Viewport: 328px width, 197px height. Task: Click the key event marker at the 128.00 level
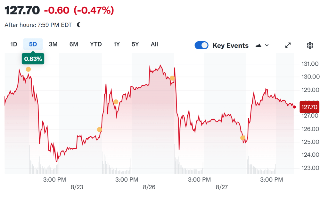(x=116, y=102)
